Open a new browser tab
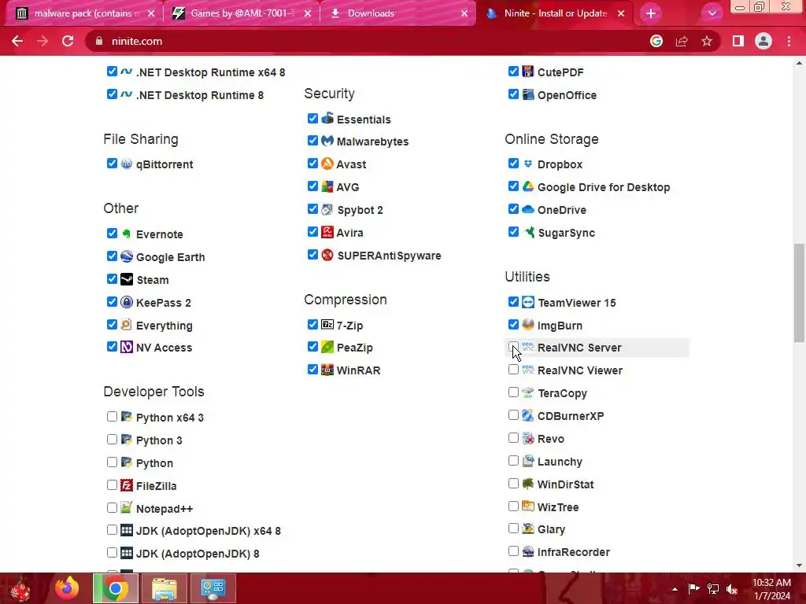The height and width of the screenshot is (604, 806). pos(650,13)
